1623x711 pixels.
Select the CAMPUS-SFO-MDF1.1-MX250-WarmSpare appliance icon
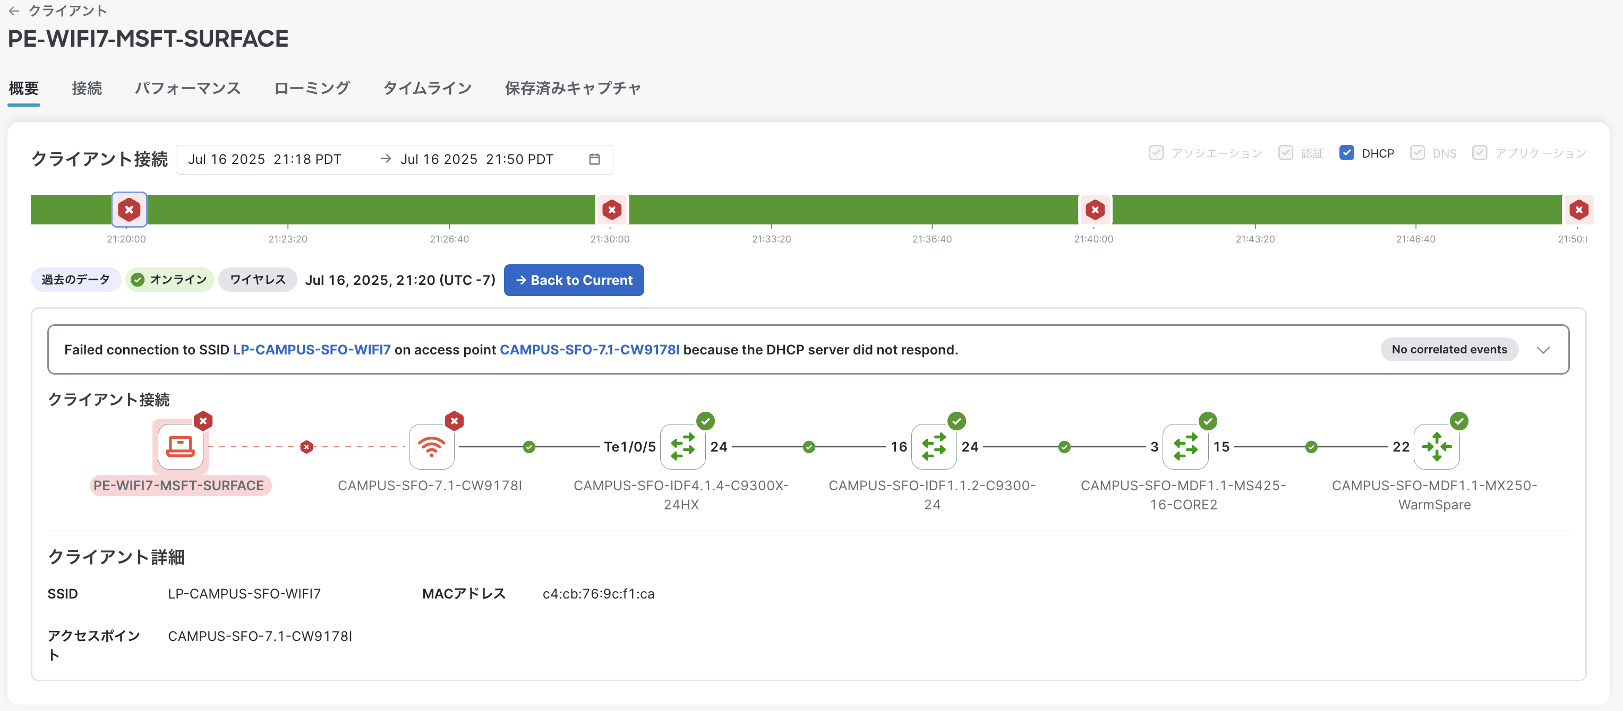click(x=1437, y=446)
